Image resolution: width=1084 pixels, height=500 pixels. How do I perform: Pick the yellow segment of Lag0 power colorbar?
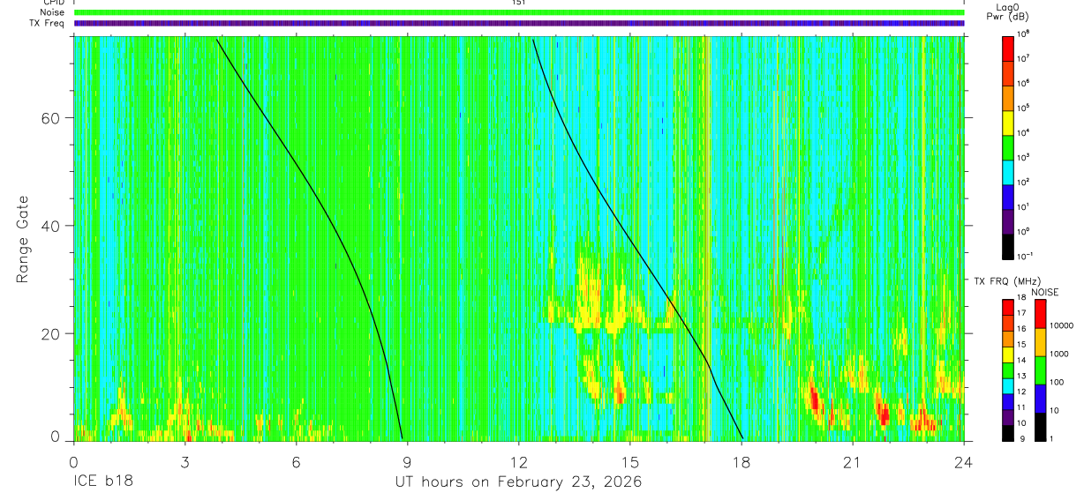(1009, 122)
